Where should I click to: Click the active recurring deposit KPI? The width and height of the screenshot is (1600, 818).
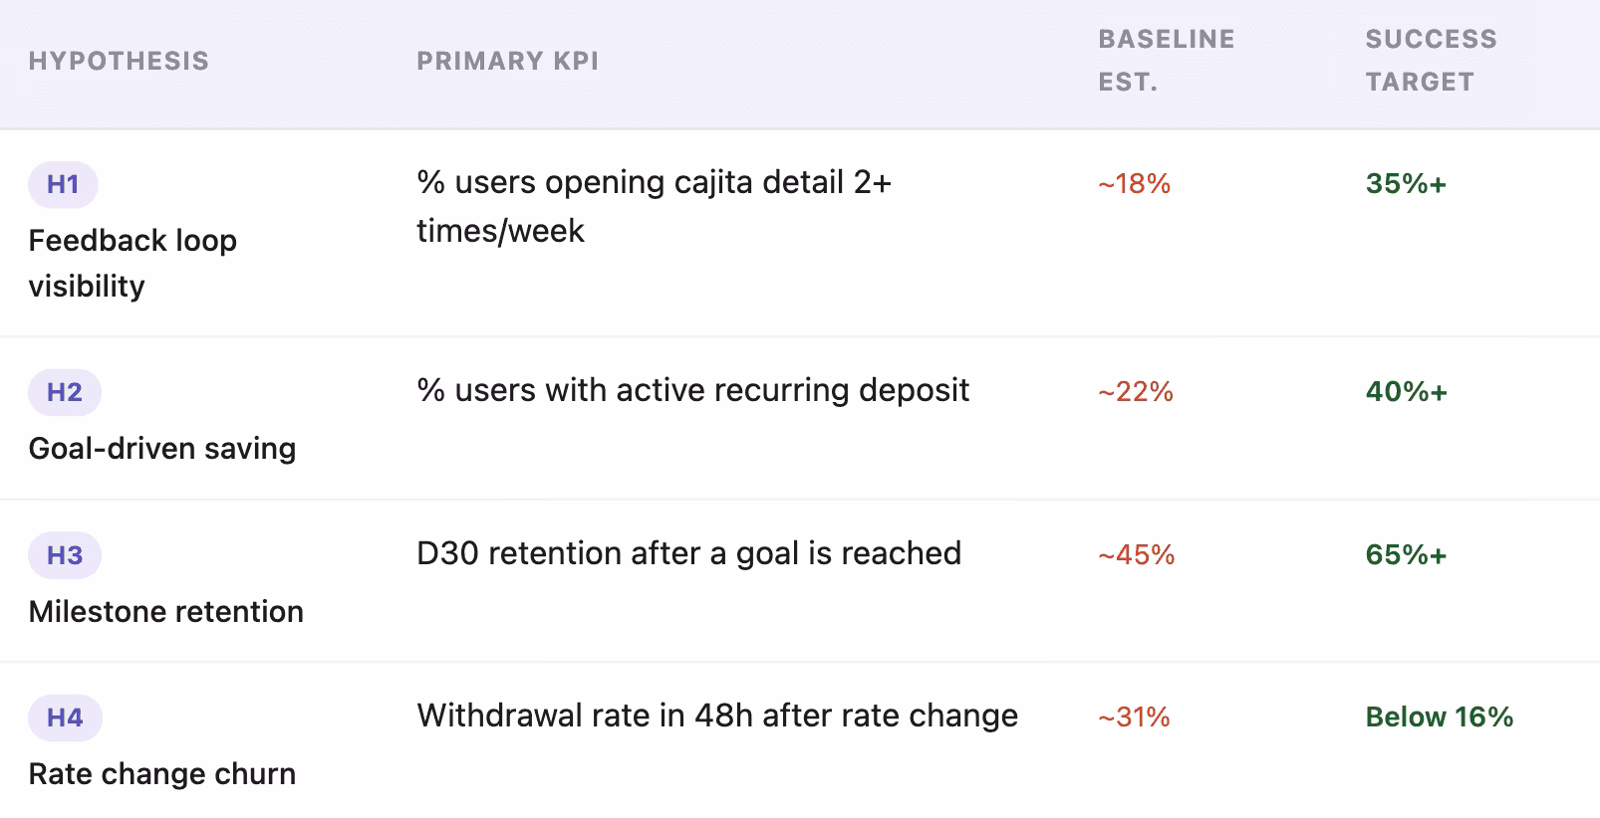pos(693,390)
